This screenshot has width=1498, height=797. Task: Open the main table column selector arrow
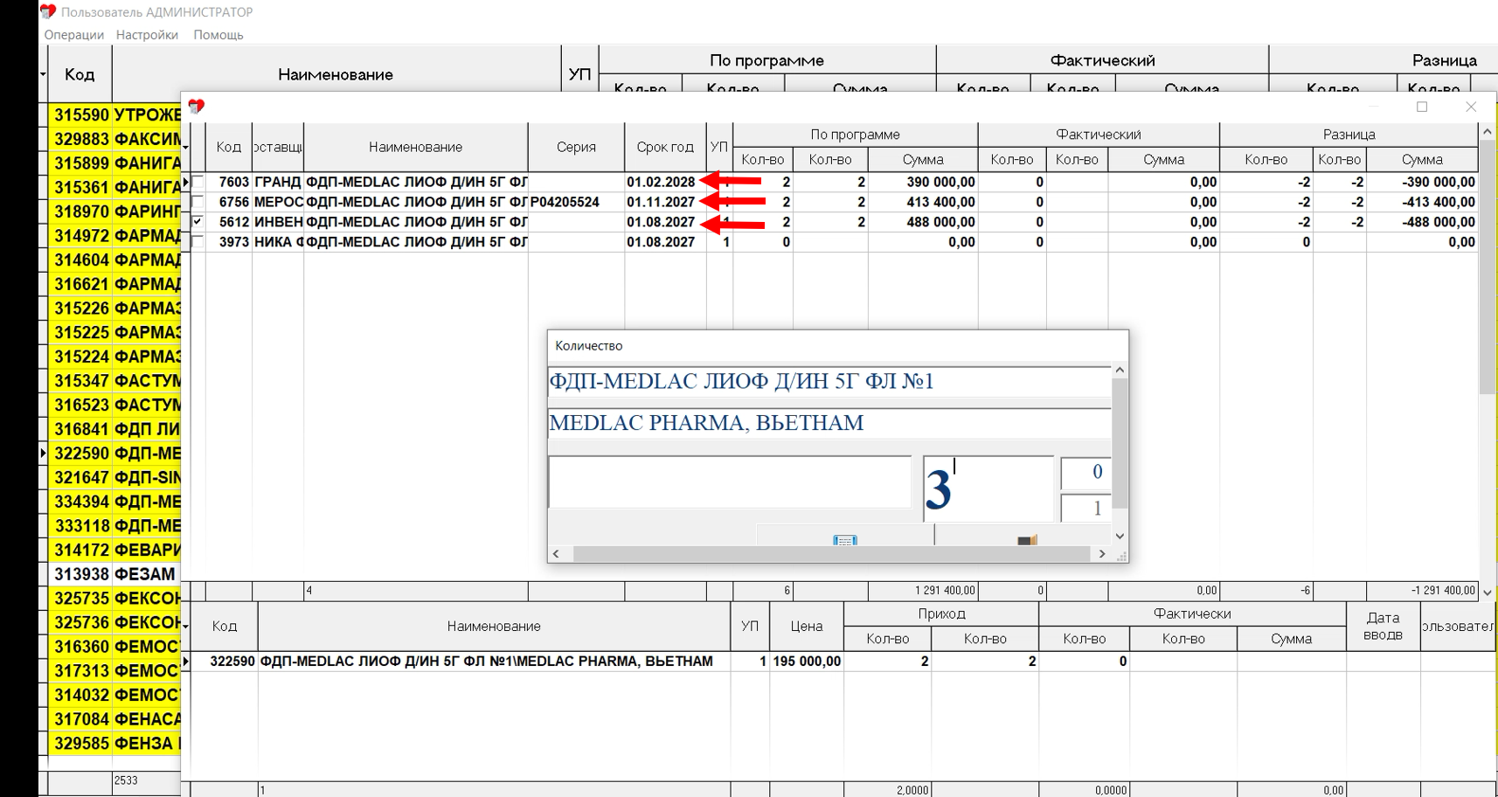pos(43,74)
